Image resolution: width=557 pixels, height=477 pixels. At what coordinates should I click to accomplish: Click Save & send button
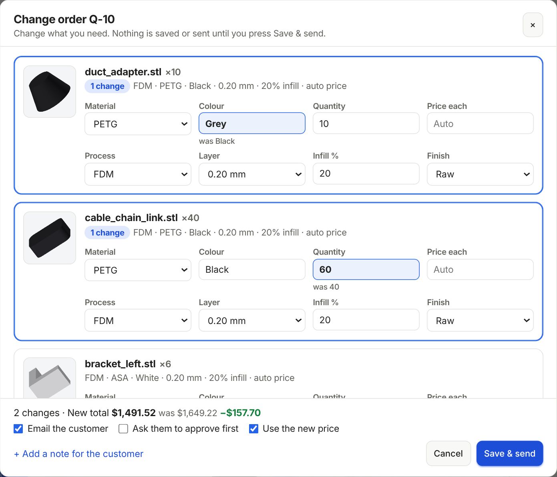[509, 453]
